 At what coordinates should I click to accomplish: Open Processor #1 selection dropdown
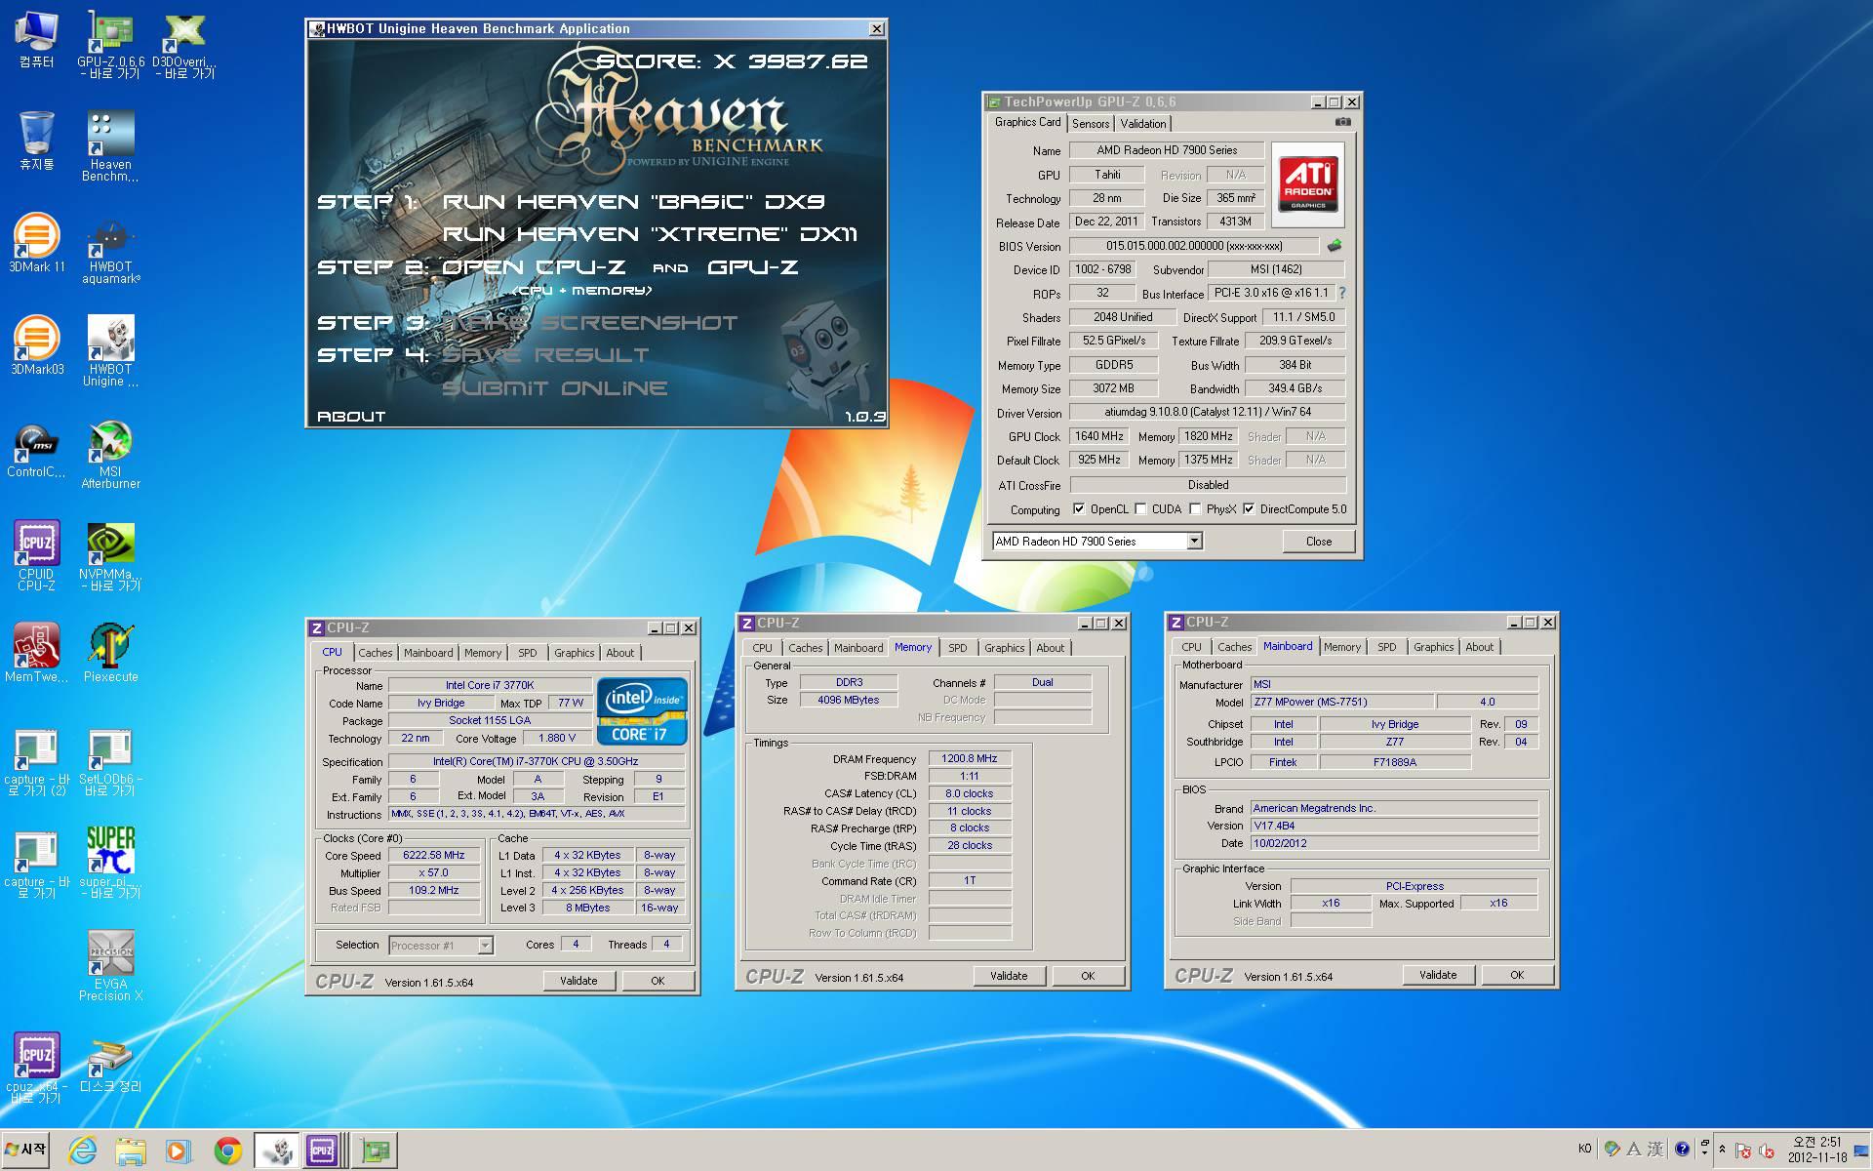point(485,945)
